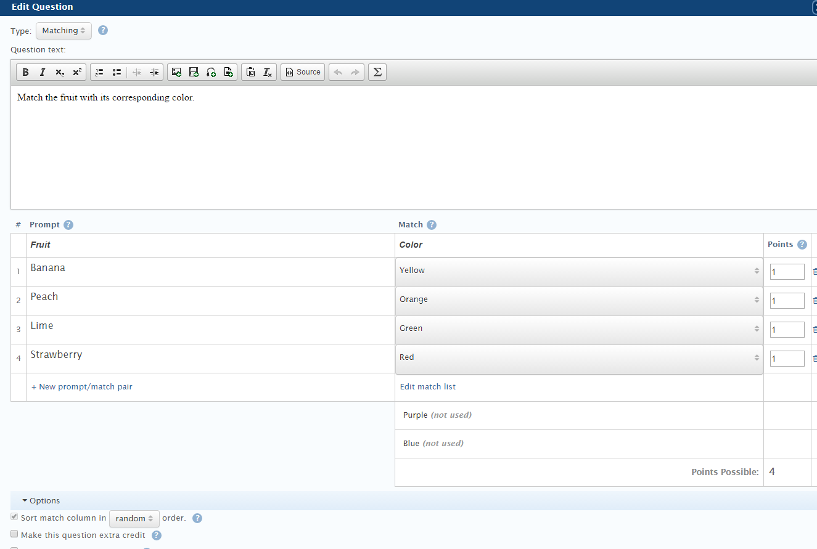Toggle bold formatting in the editor
Viewport: 817px width, 549px height.
click(x=25, y=72)
